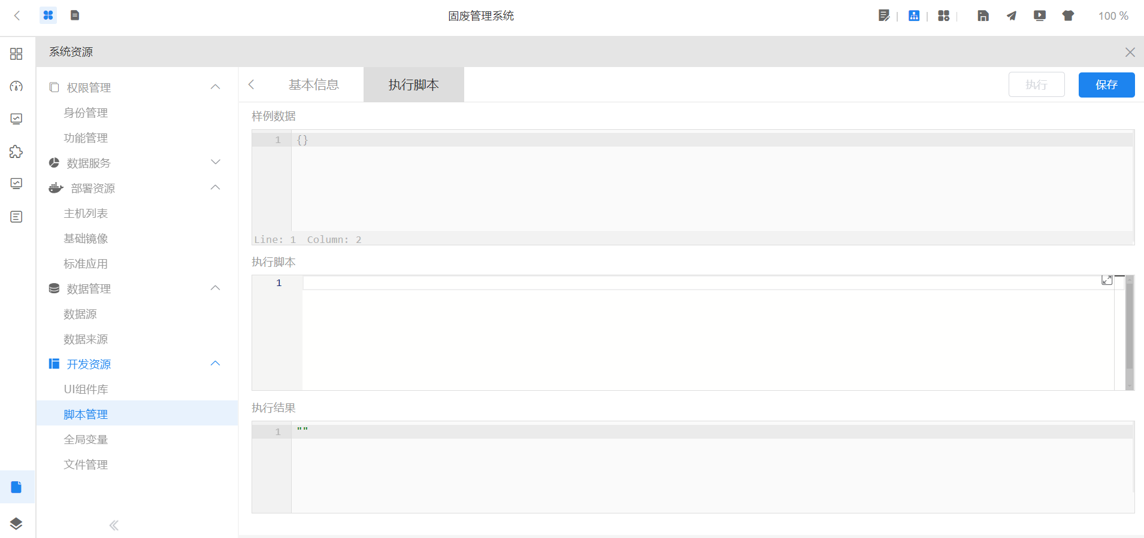Go back using top-left arrow
The width and height of the screenshot is (1144, 538).
point(17,16)
